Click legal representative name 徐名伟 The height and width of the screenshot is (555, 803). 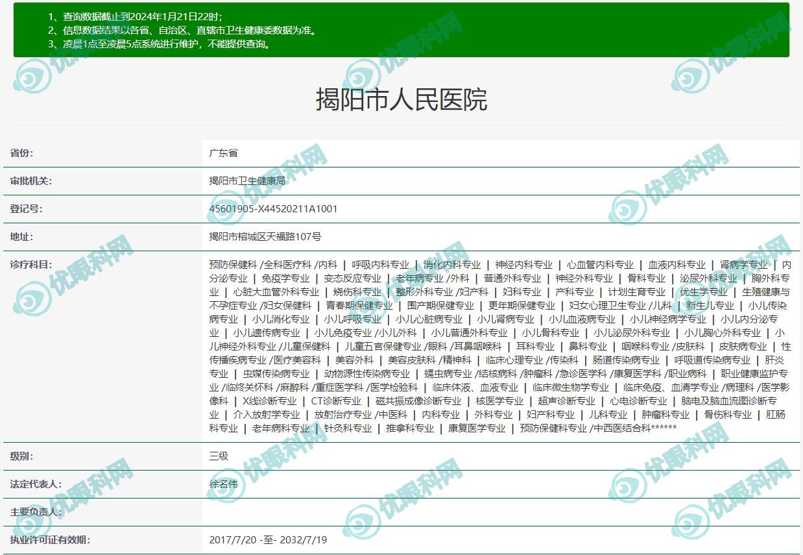[223, 484]
